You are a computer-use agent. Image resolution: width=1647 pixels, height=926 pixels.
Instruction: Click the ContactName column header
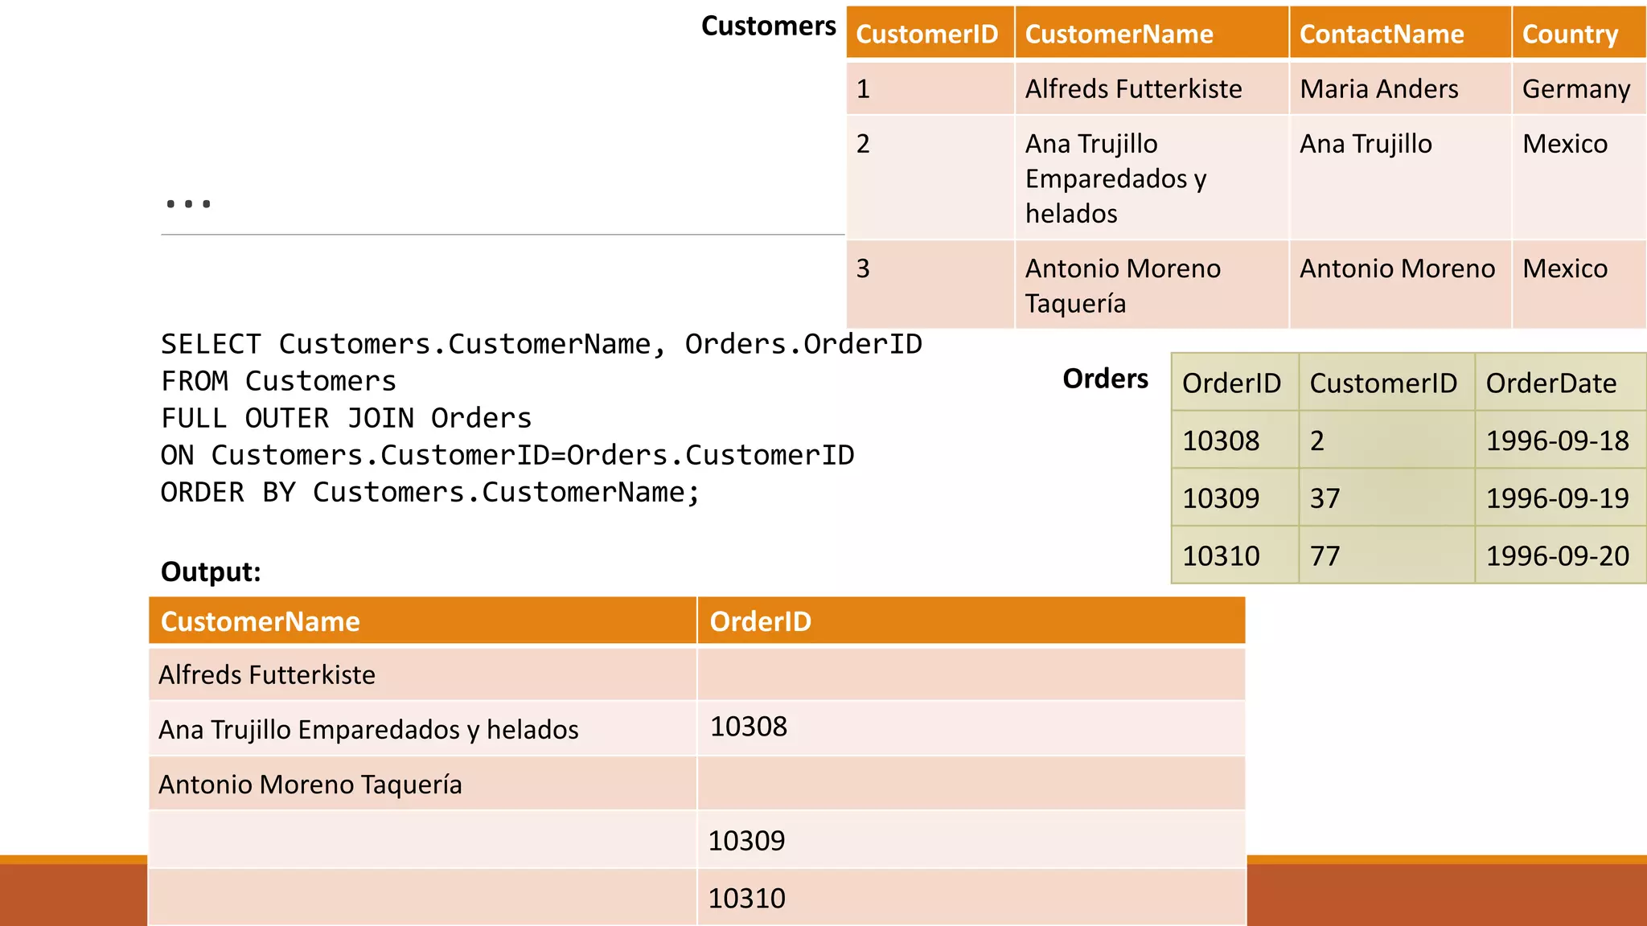1381,34
